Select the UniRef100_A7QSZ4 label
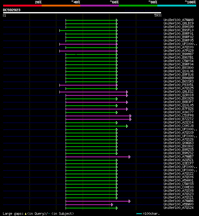The height and width of the screenshot is (216, 199). [x=178, y=208]
